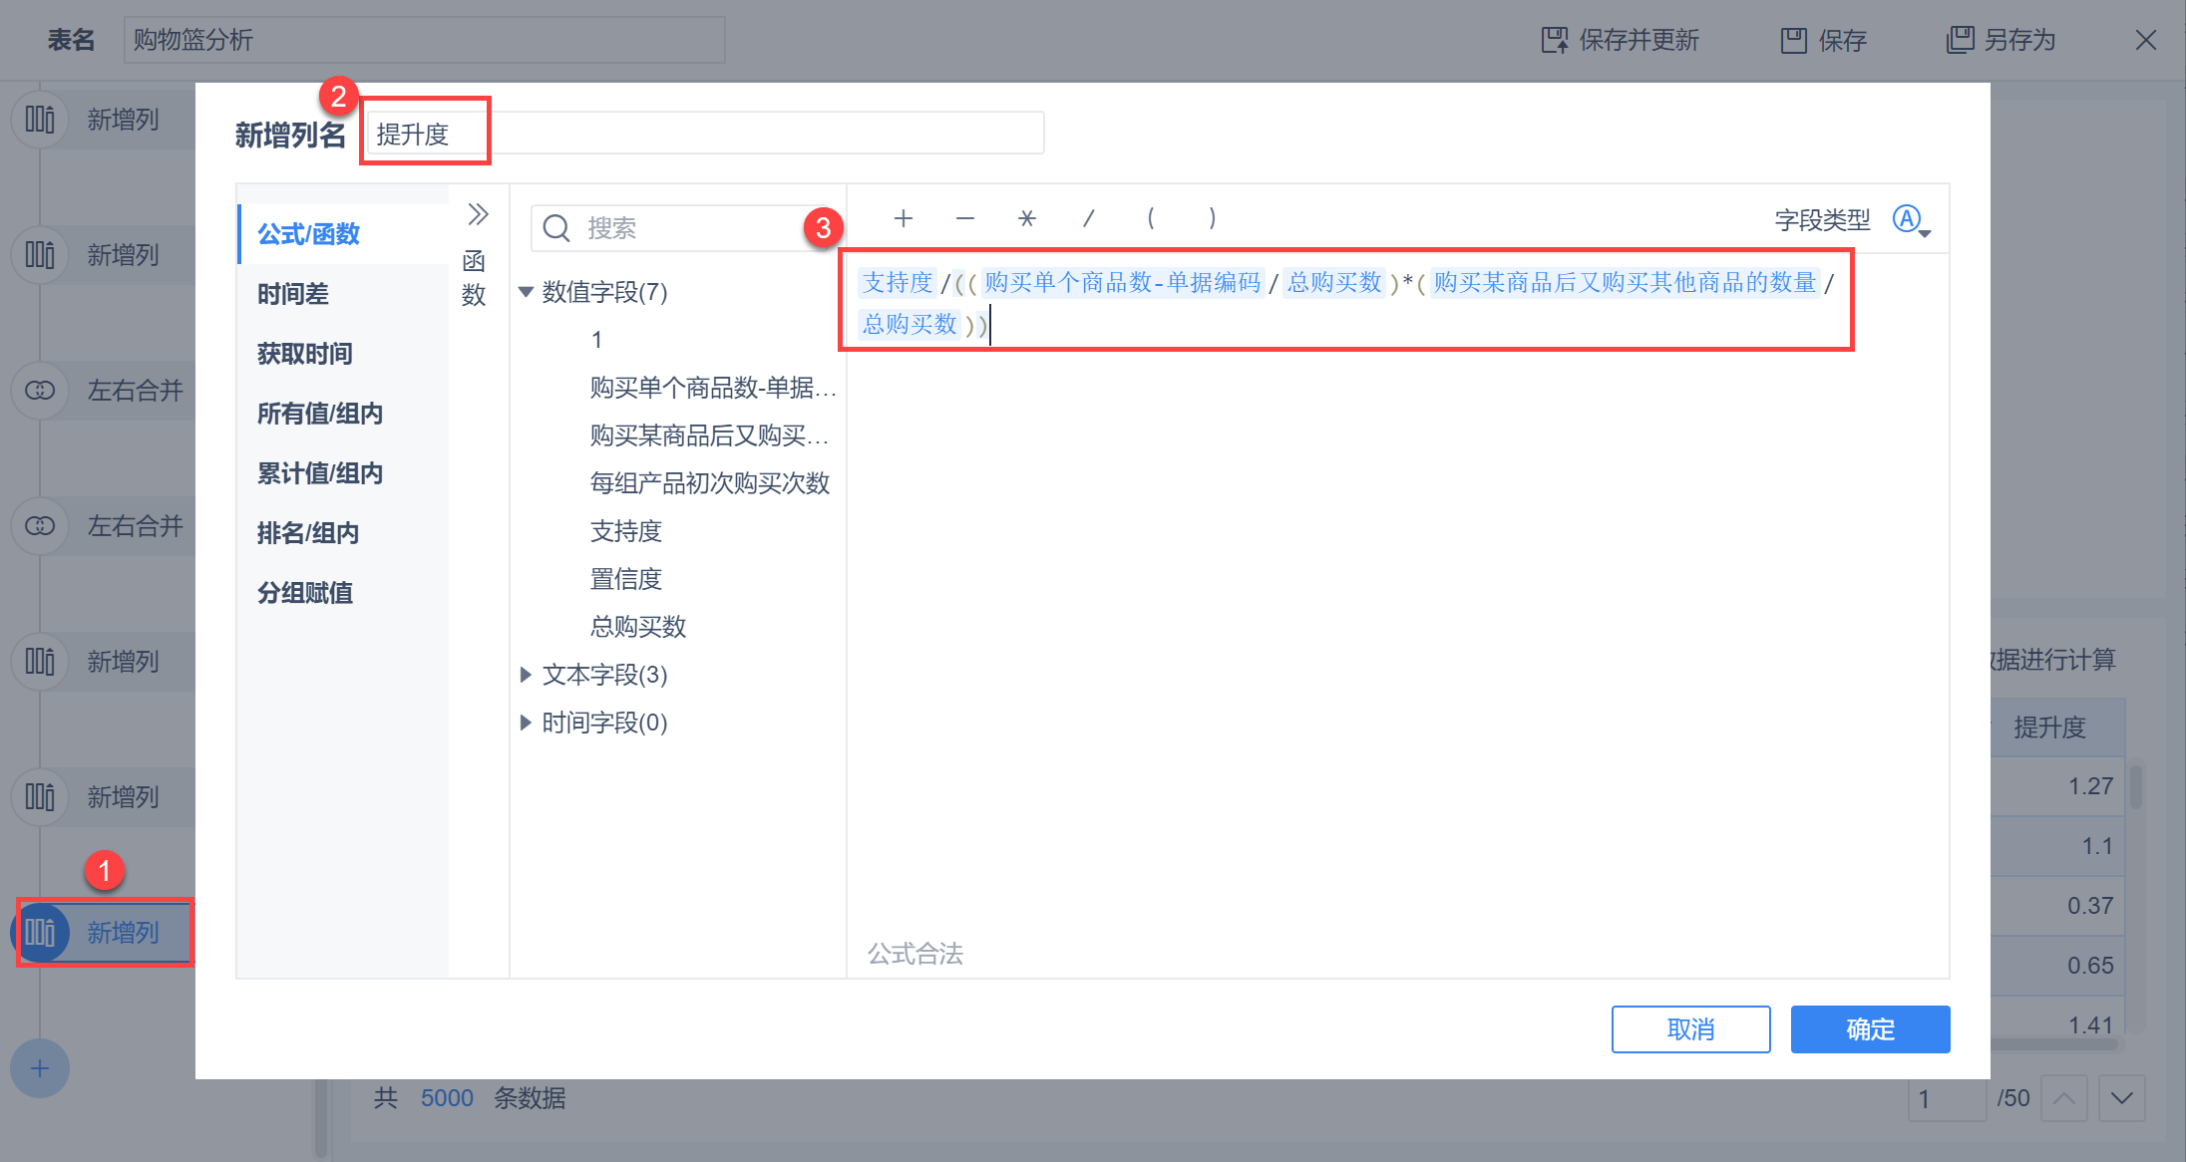Click the new column name input

[x=704, y=134]
